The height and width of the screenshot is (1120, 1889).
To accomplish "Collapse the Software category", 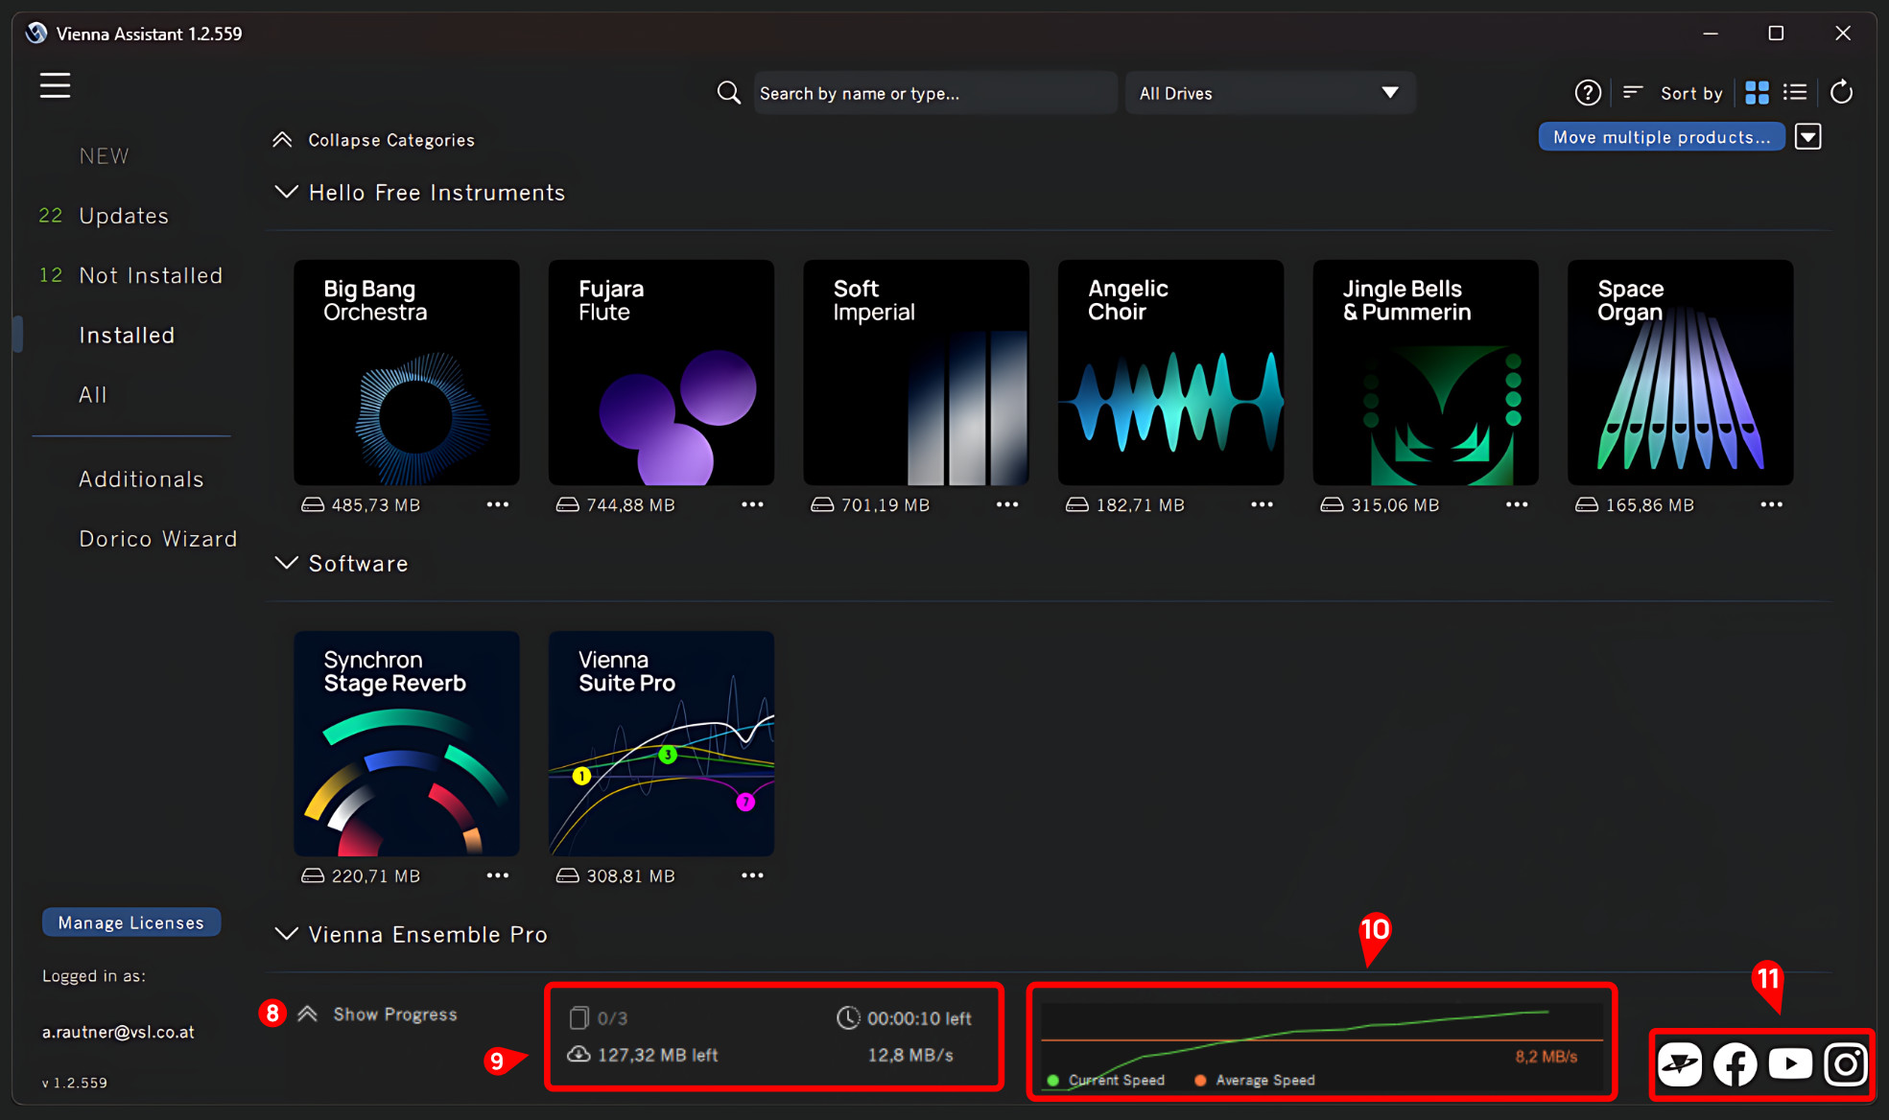I will pos(286,564).
